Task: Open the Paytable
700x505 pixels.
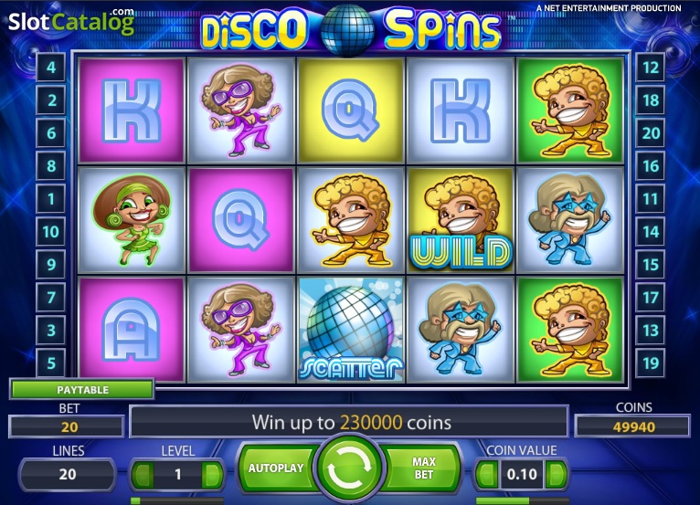Action: (x=82, y=389)
